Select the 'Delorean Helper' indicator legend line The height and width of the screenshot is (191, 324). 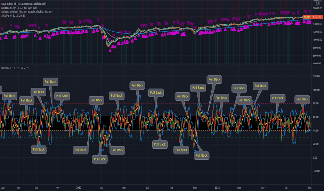pos(27,11)
